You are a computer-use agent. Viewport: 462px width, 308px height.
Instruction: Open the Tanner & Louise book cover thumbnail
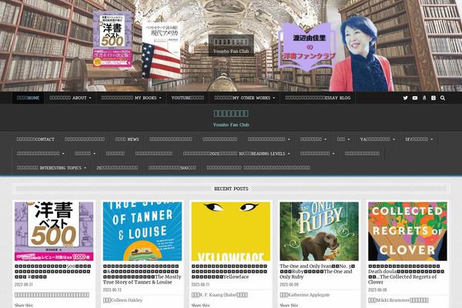[142, 231]
